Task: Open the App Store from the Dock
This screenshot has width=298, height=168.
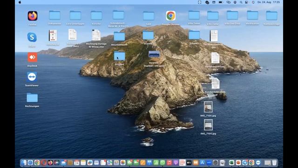Action: pyautogui.click(x=202, y=163)
